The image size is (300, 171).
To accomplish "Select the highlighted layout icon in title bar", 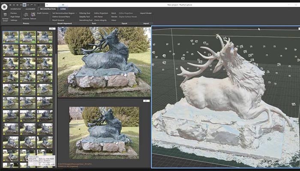I will click(24, 5).
